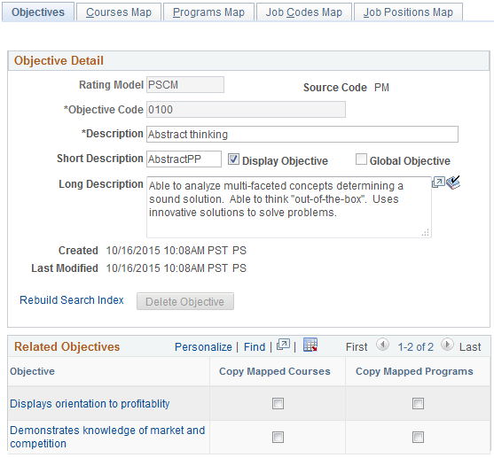Click Find link in Related Objectives
Viewport: 494px width, 458px height.
(255, 347)
